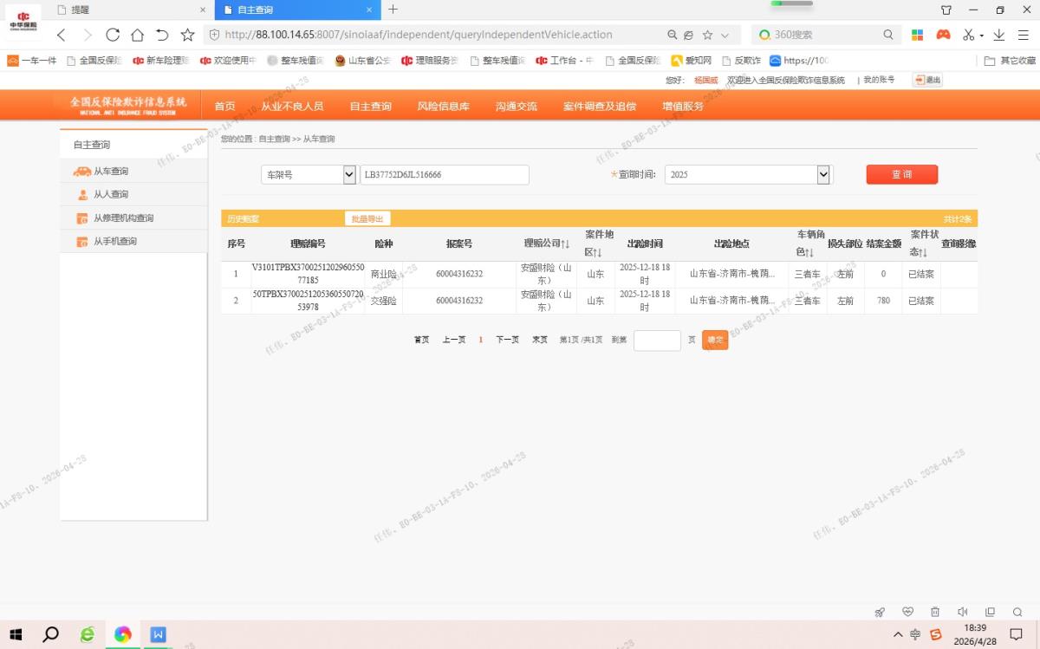
Task: Sort by 案件地区 column header
Action: tap(599, 243)
